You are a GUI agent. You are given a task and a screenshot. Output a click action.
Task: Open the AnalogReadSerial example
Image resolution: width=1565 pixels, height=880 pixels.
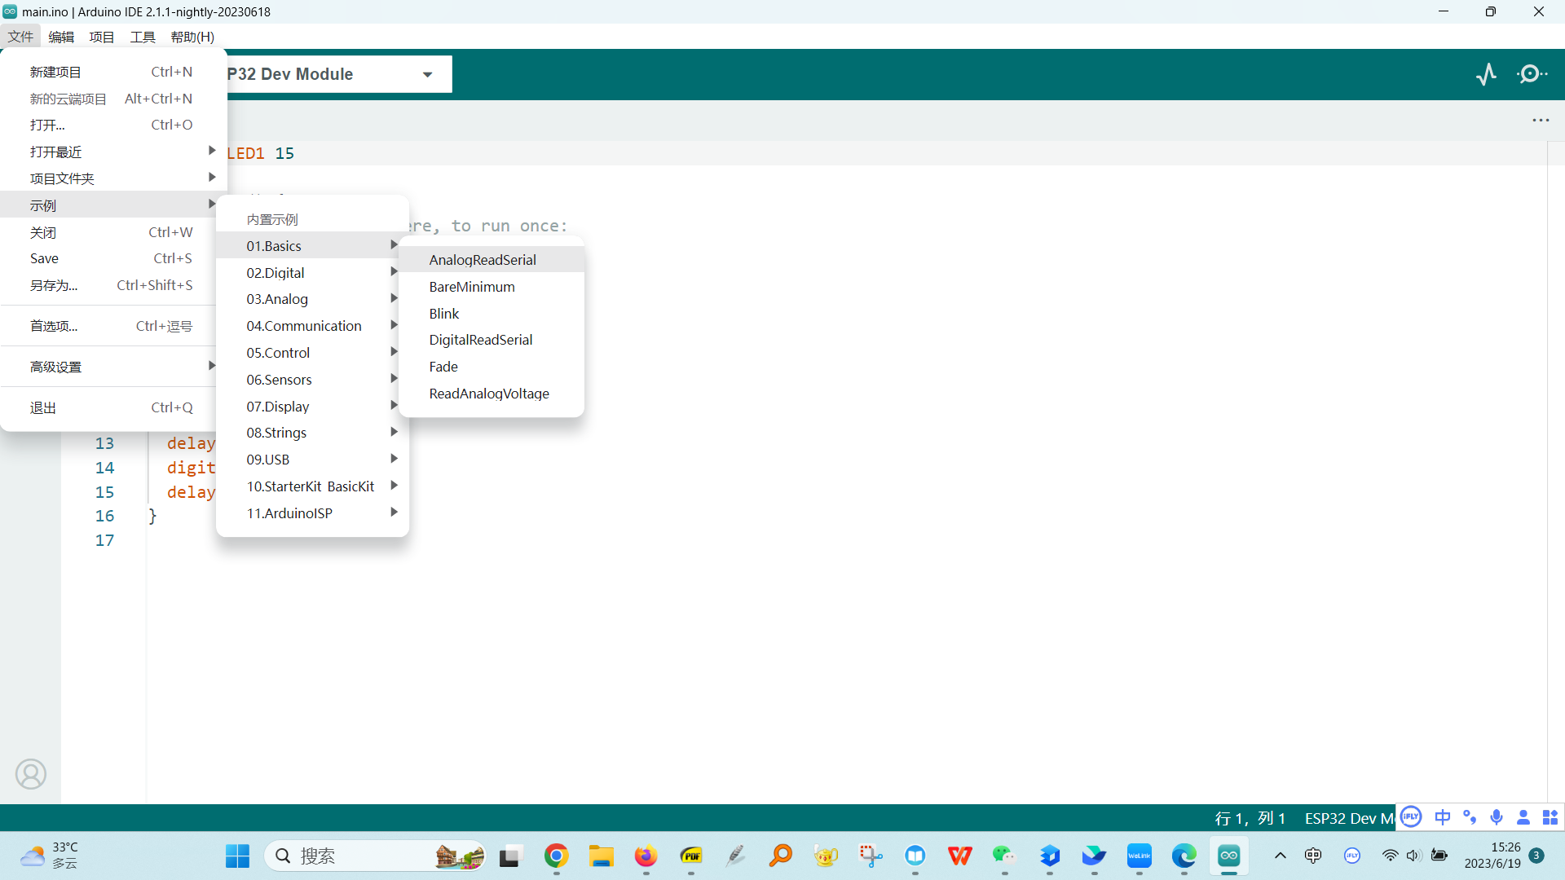click(492, 260)
